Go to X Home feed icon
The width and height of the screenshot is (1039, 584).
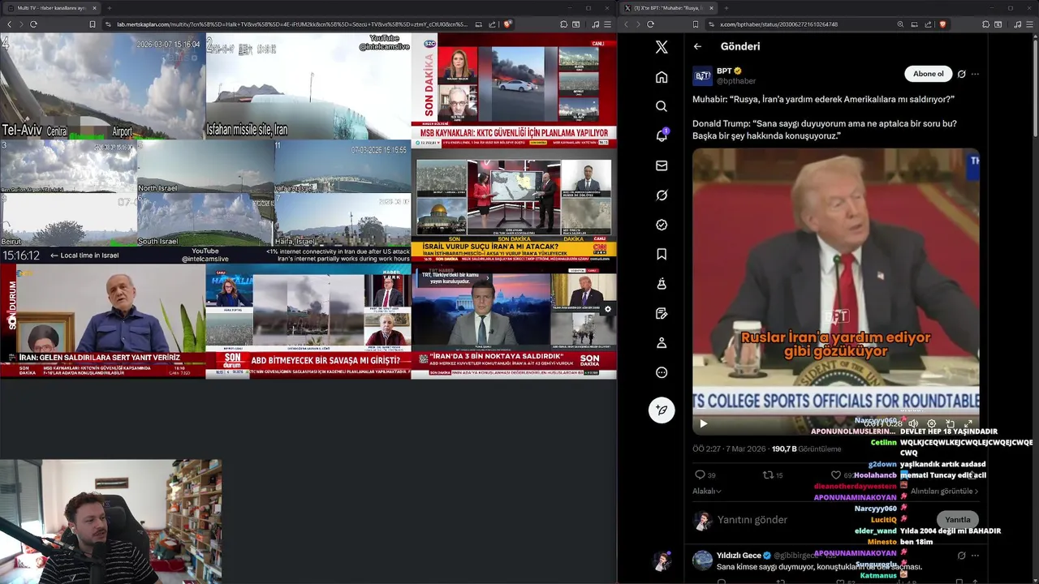[x=662, y=77]
